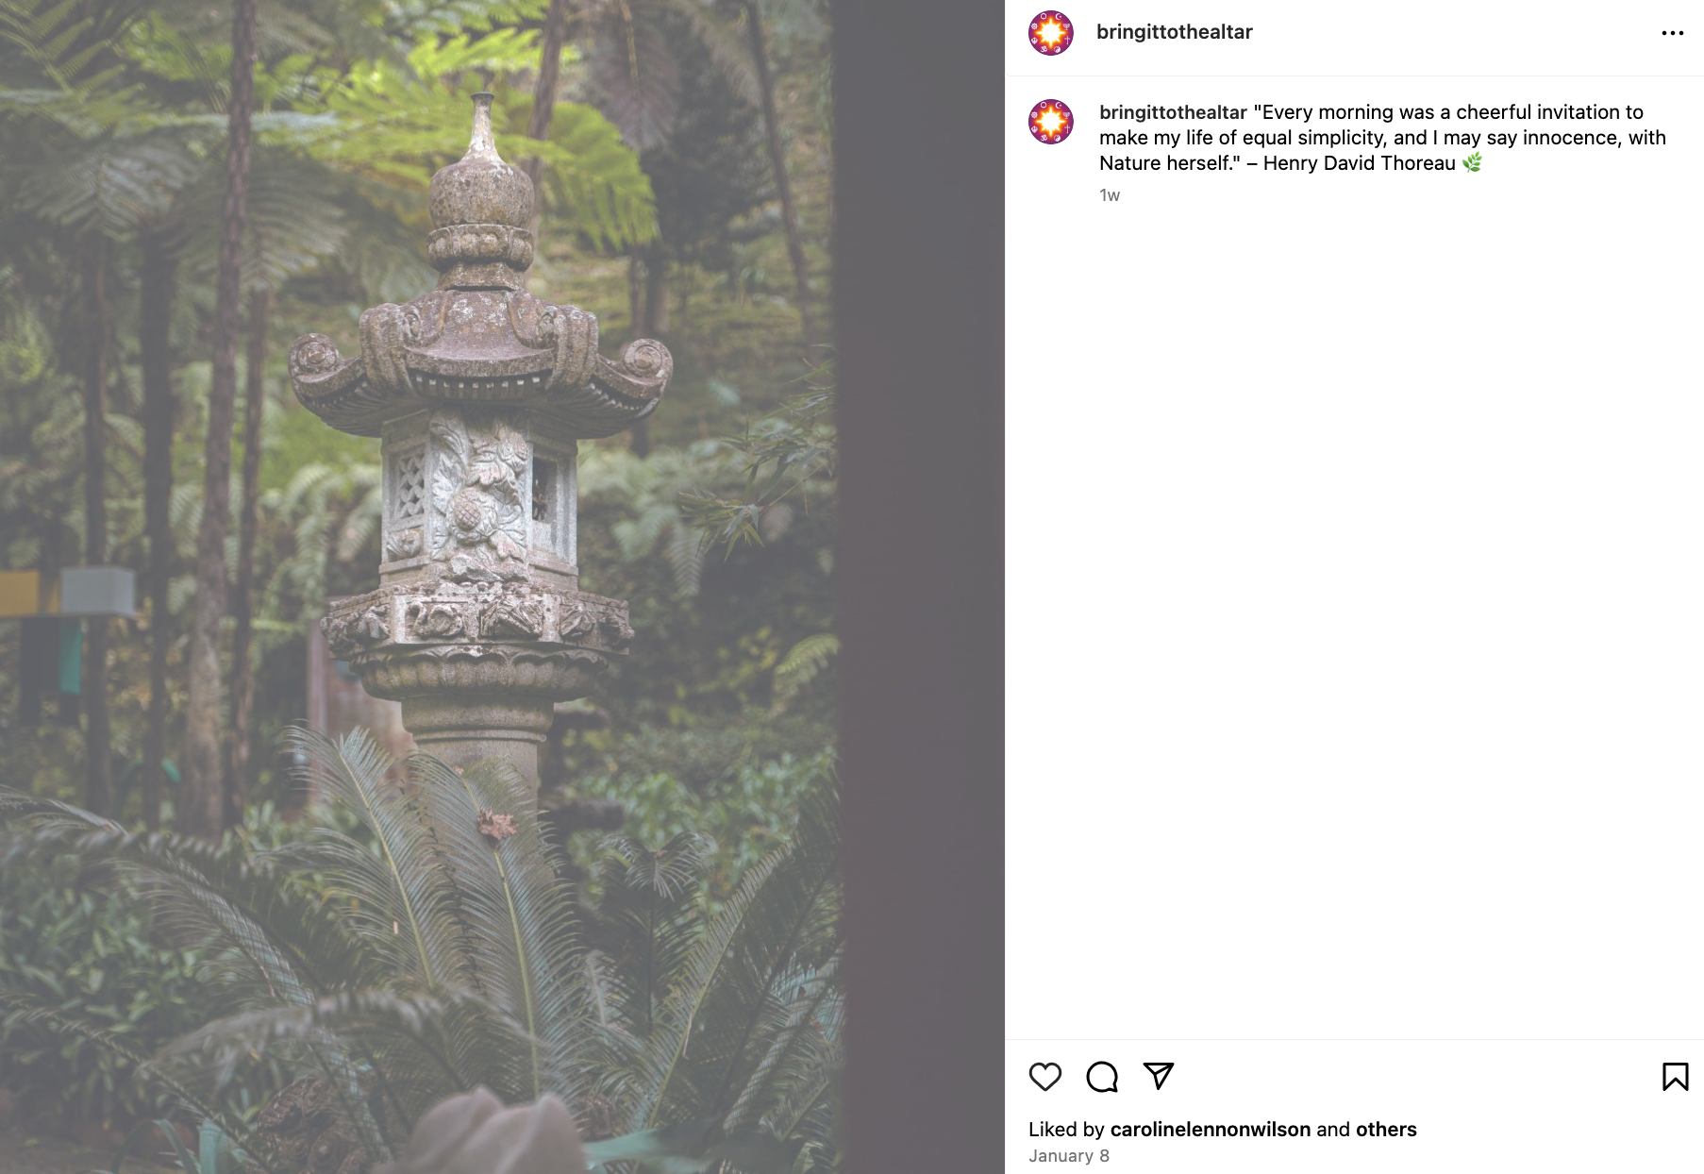Open comments with the speech bubble icon

click(1102, 1077)
